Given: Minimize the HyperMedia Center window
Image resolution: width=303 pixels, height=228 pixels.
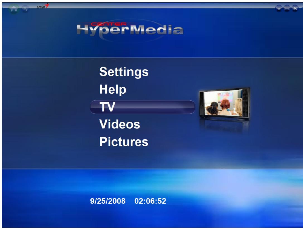Looking at the screenshot, I should pos(279,8).
